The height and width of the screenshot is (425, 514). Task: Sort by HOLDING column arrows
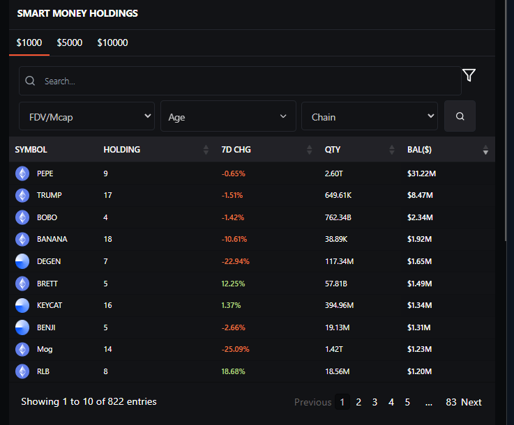(x=206, y=150)
